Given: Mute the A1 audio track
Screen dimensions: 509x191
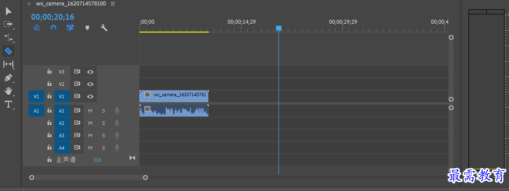Looking at the screenshot, I should [90, 111].
